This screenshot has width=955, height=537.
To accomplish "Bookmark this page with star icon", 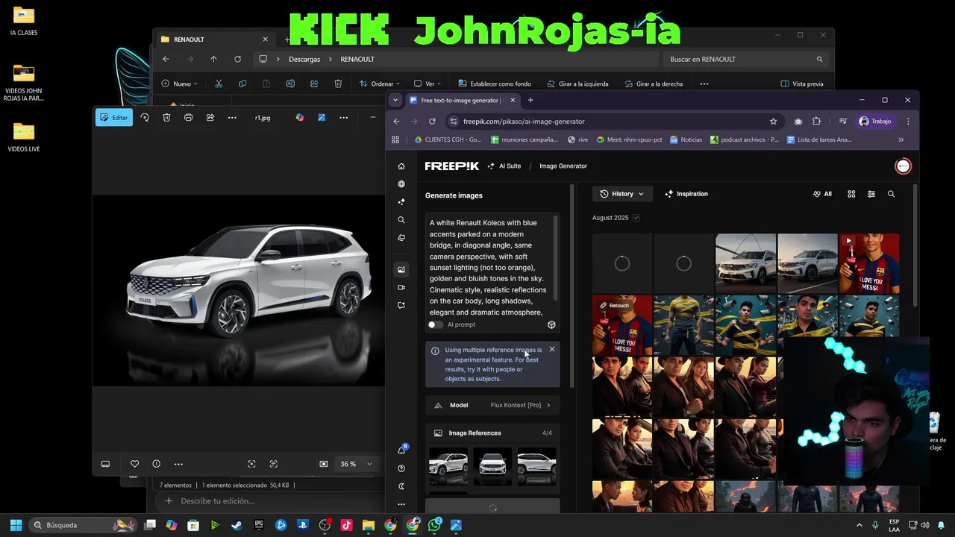I will [773, 121].
